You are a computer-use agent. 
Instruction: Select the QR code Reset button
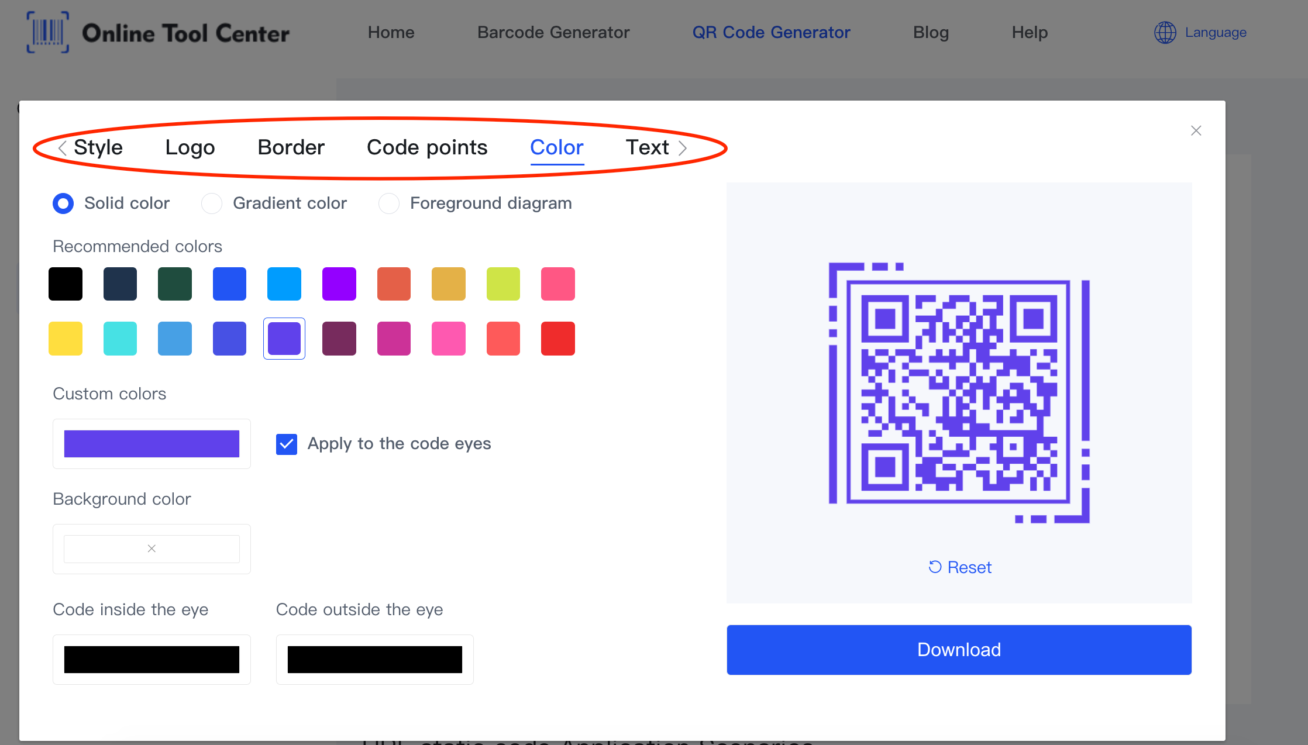pos(959,567)
